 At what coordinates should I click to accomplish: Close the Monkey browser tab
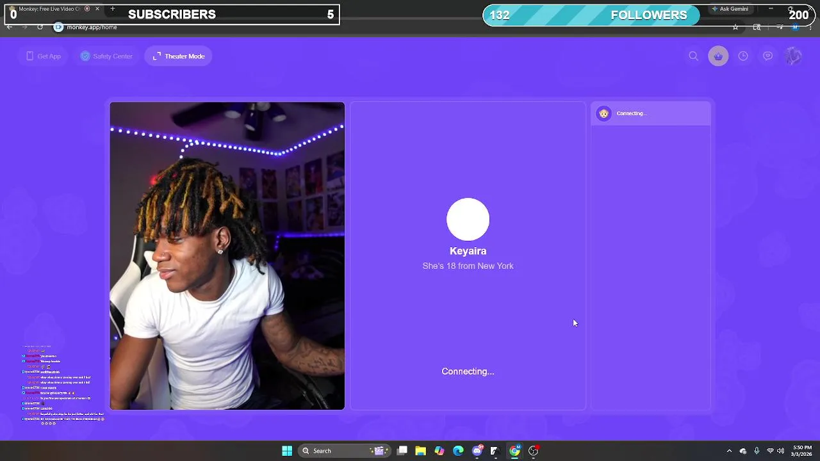coord(97,9)
